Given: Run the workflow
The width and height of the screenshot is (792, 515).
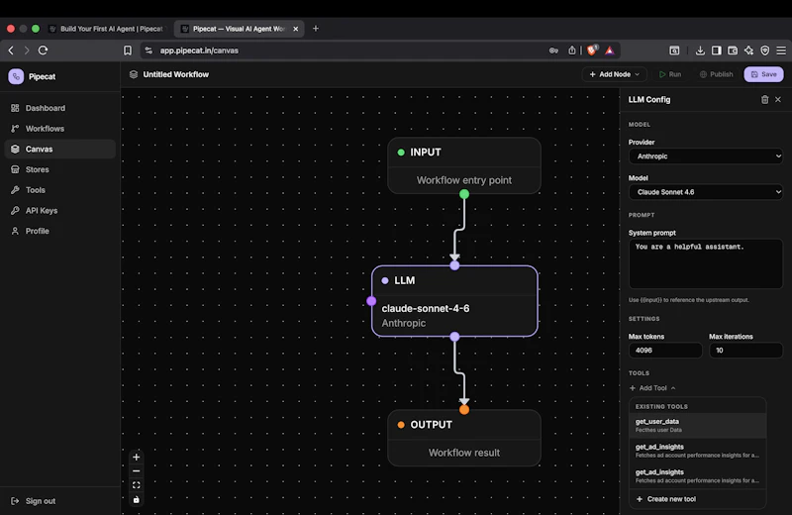Looking at the screenshot, I should tap(670, 74).
